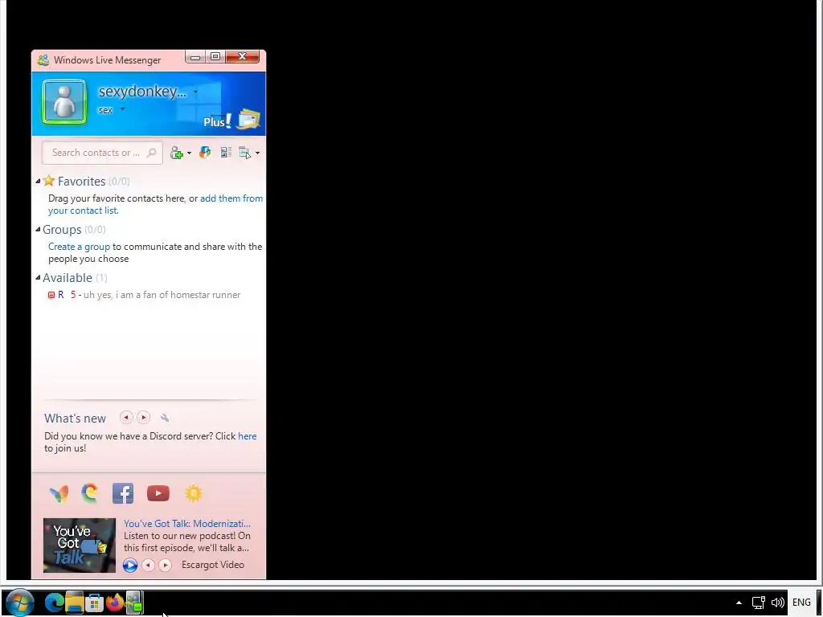The width and height of the screenshot is (823, 617).
Task: Open the Add a contact icon
Action: (x=176, y=153)
